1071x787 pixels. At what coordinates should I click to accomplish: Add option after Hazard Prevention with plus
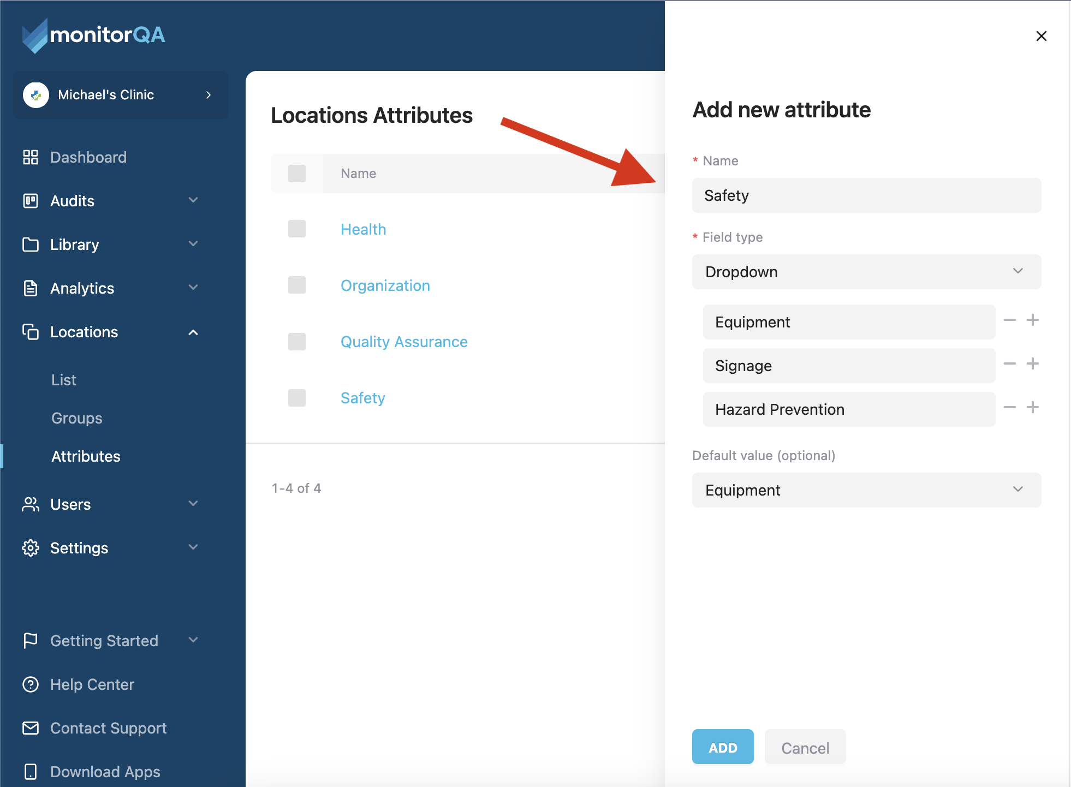coord(1032,407)
